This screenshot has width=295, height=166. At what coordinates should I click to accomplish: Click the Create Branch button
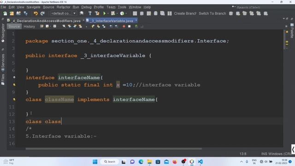[185, 13]
